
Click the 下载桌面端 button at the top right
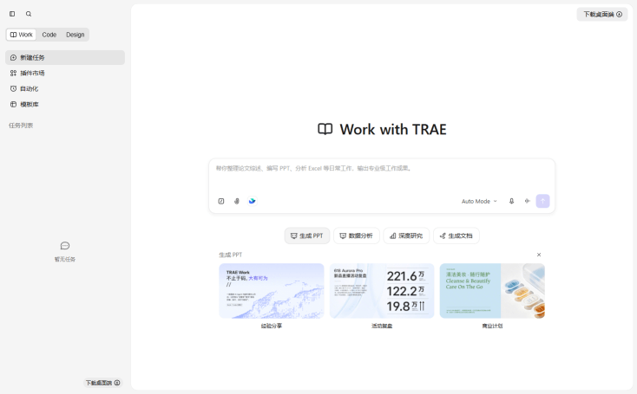click(x=602, y=14)
